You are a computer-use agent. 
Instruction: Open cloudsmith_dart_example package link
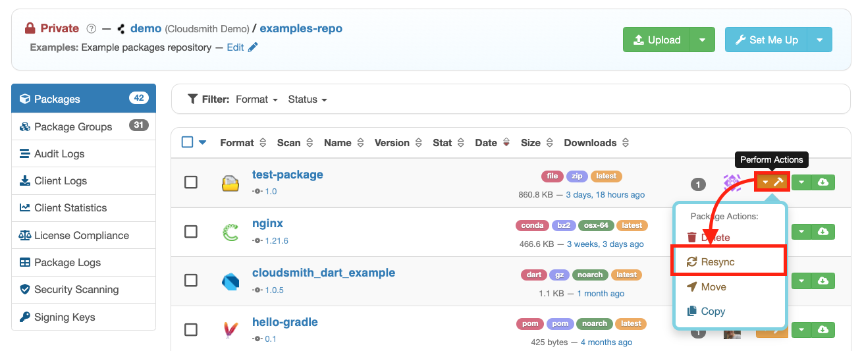323,273
